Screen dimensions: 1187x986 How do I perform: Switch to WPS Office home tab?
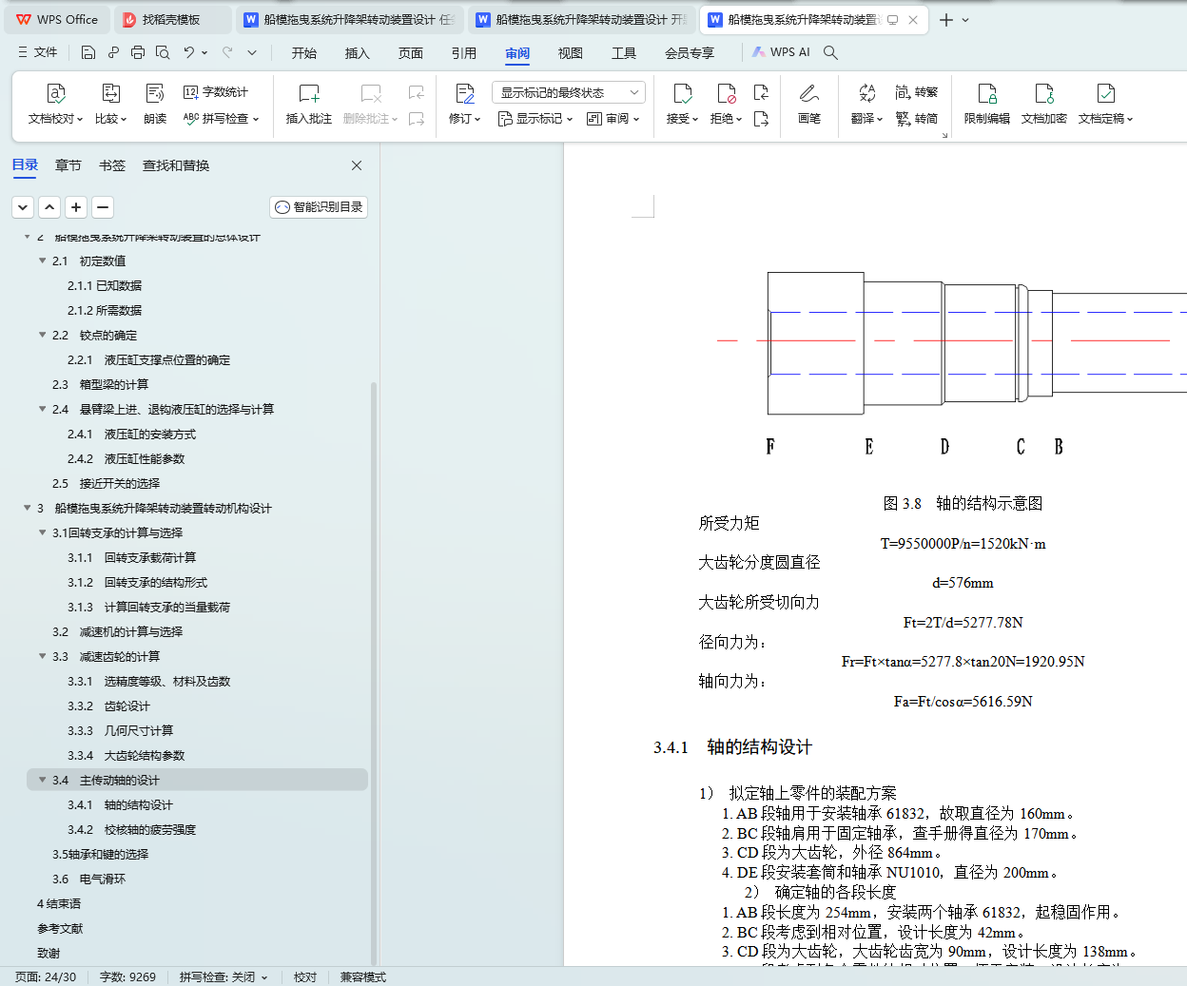(x=58, y=20)
